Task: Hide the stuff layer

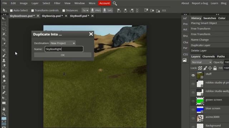Action: pos(193,75)
